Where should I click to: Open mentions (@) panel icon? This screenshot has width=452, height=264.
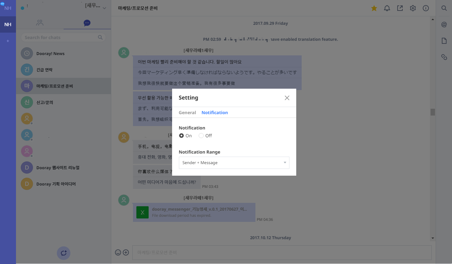444,24
